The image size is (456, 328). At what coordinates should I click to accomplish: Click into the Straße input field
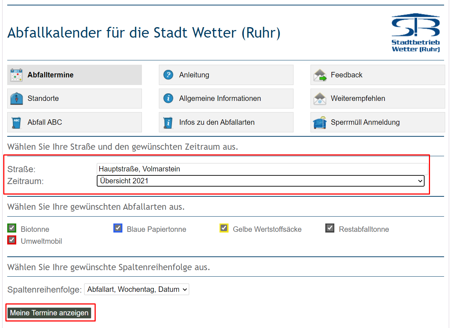coord(262,169)
